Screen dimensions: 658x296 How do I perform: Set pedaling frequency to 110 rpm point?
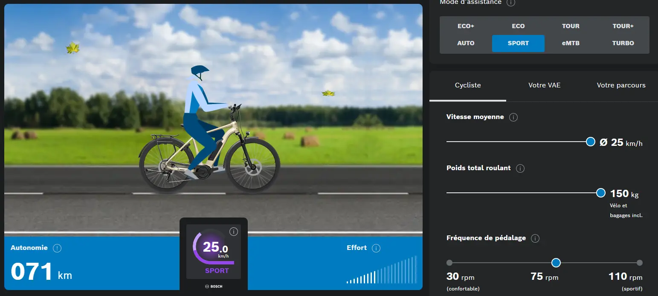(x=639, y=263)
